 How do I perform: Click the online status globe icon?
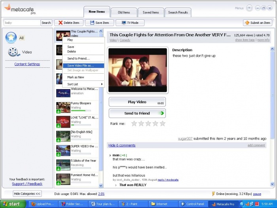pyautogui.click(x=213, y=194)
